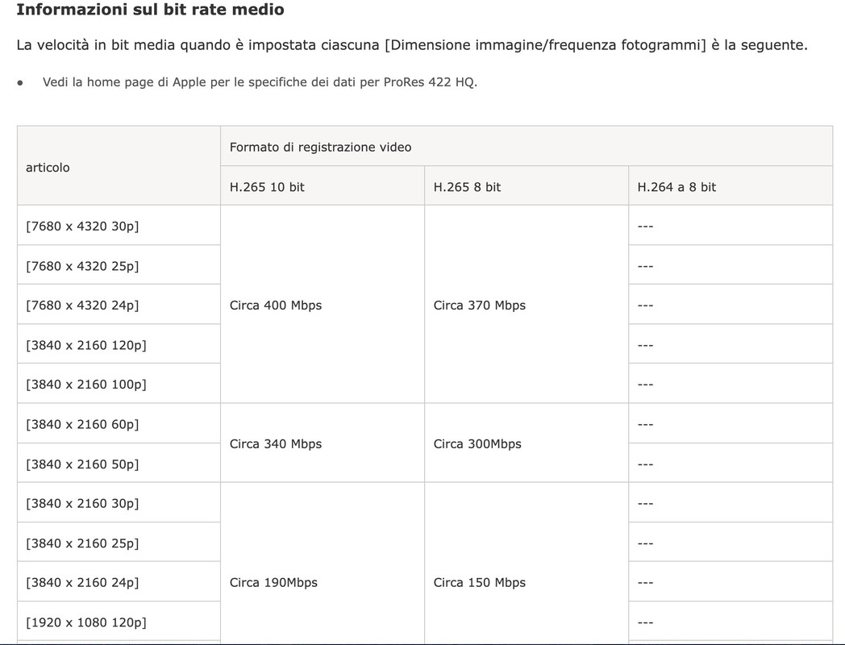Click the [7680 x 4320 30p] row label
Viewport: 845px width, 645px height.
(x=82, y=227)
